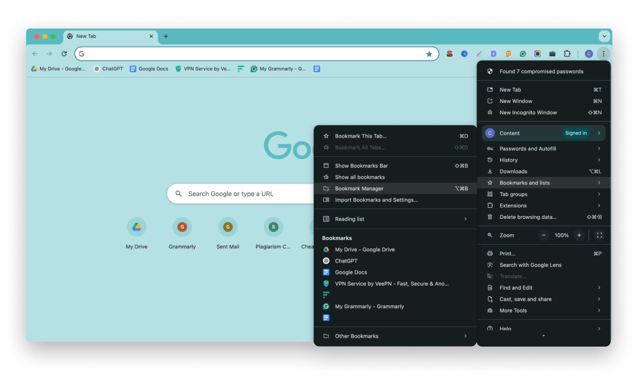The image size is (636, 384).
Task: Click Found 7 compromised passwords alert
Action: (x=541, y=71)
